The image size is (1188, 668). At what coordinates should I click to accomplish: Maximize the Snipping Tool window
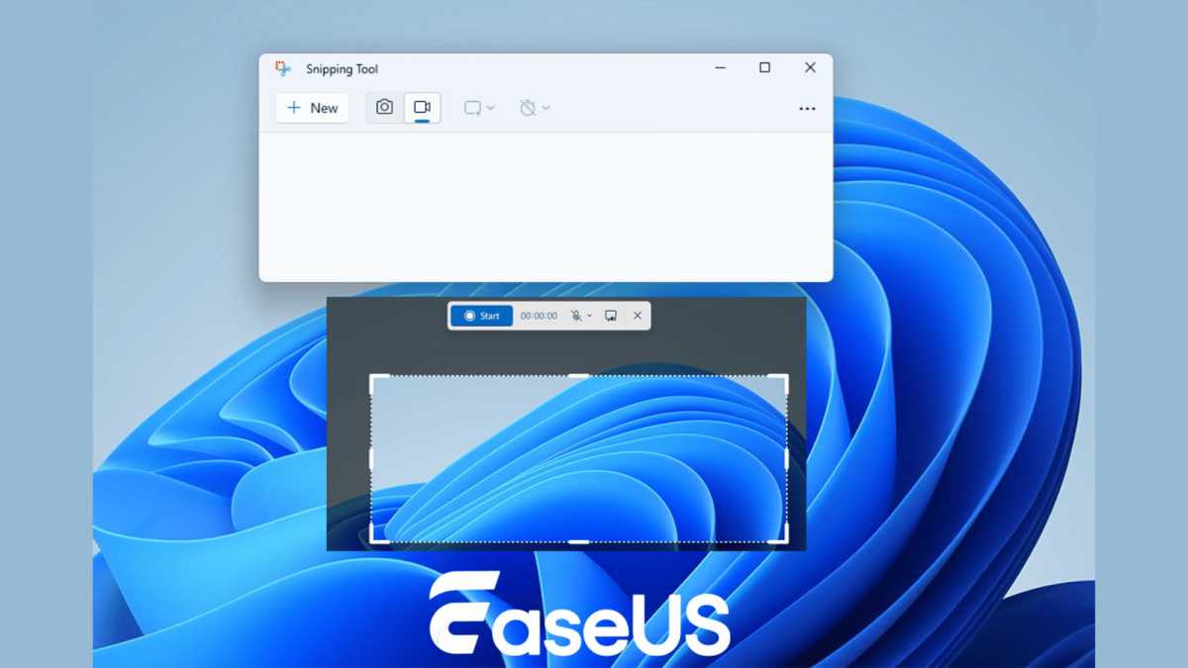click(x=764, y=68)
